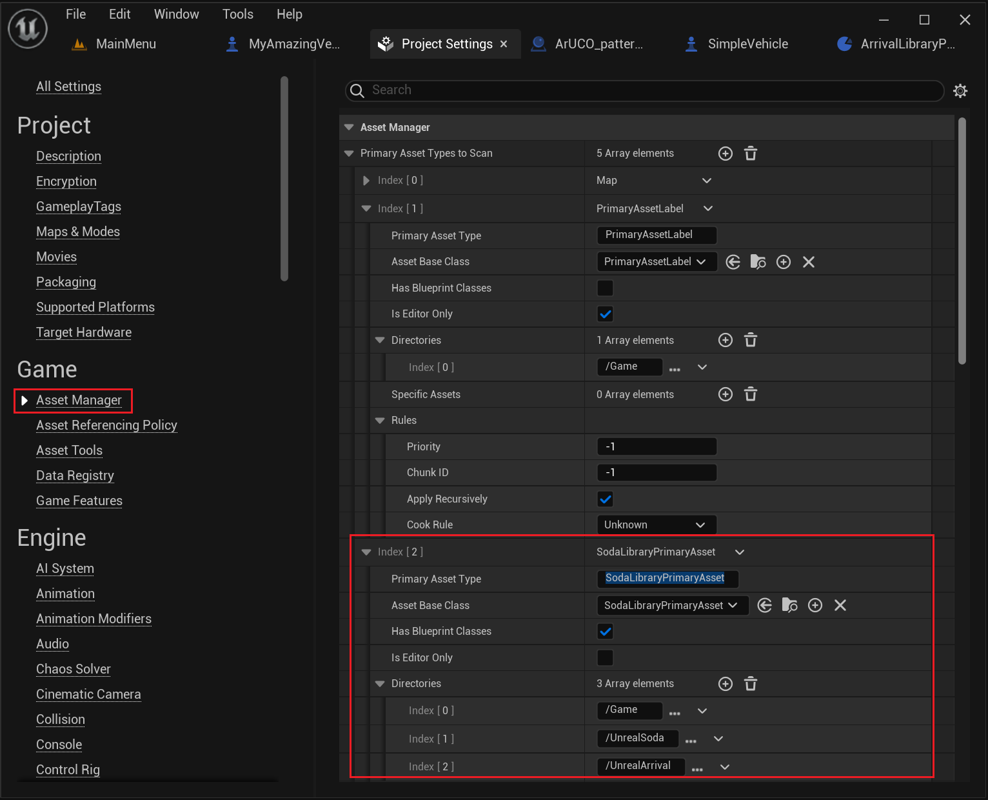Screen dimensions: 988x800
Task: Enable Is Editor Only for SodaLibraryPrimaryAsset
Action: (x=605, y=657)
